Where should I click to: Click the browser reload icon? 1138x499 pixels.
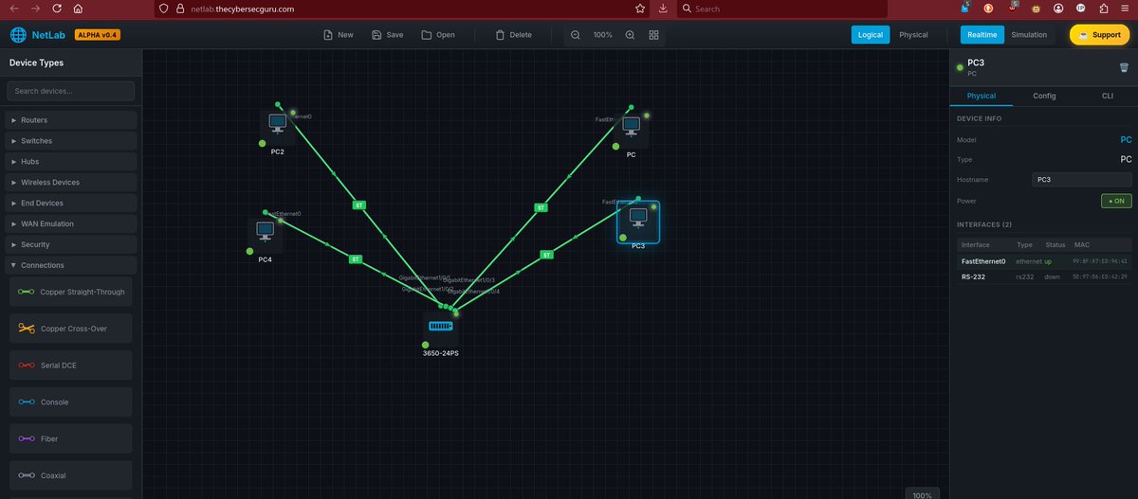tap(56, 9)
